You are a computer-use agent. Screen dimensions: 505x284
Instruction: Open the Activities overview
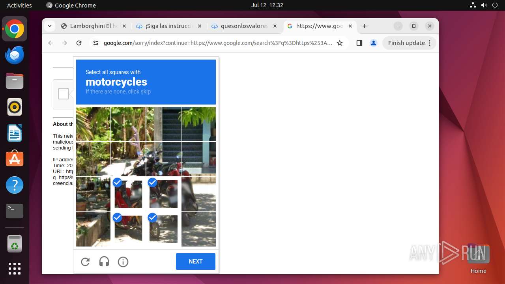tap(19, 5)
